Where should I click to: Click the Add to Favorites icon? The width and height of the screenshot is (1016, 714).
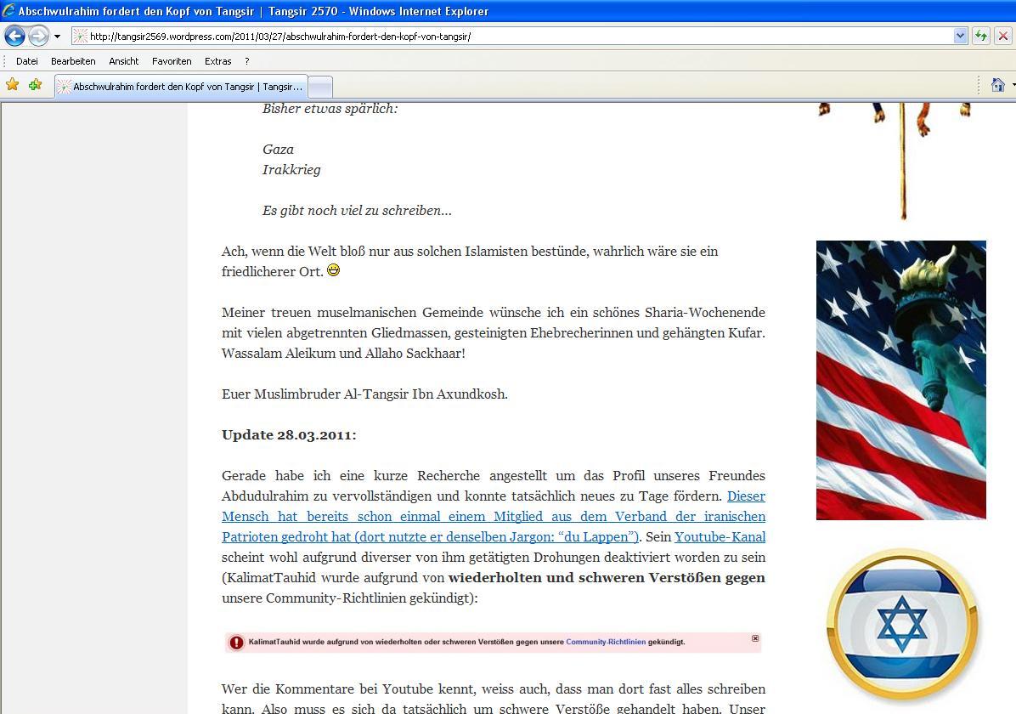click(x=35, y=85)
